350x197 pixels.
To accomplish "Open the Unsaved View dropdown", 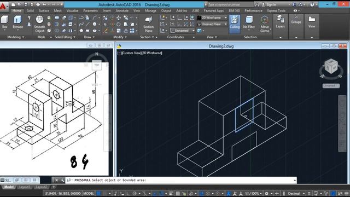I will click(212, 24).
